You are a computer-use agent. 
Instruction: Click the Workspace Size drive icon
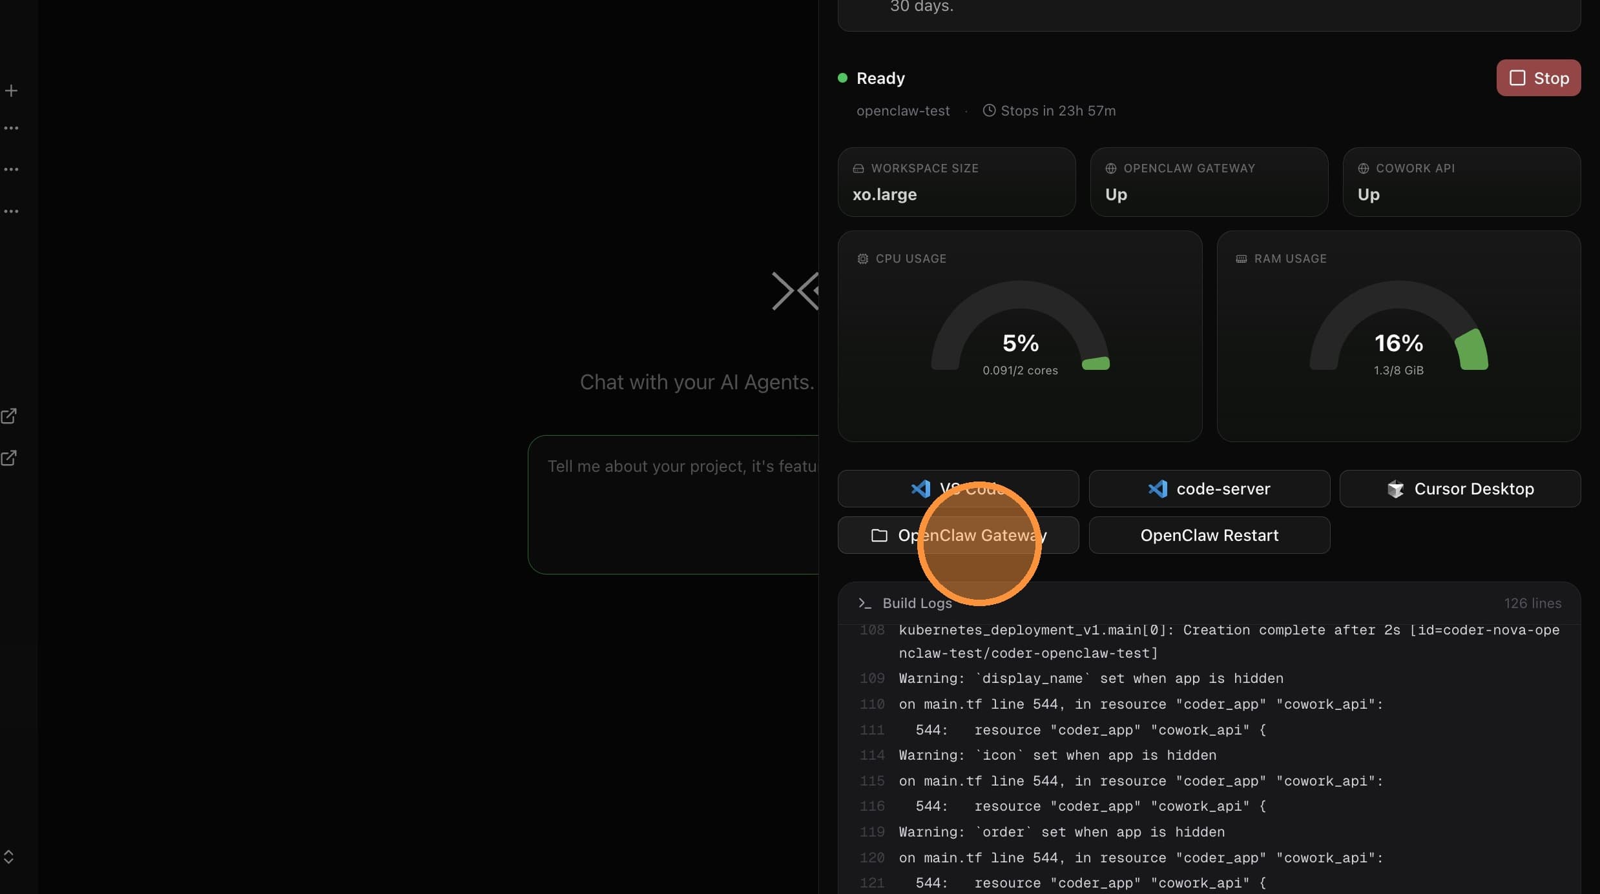click(x=858, y=168)
